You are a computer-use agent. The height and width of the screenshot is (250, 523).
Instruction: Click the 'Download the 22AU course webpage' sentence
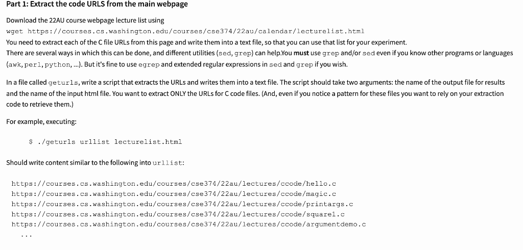click(85, 20)
